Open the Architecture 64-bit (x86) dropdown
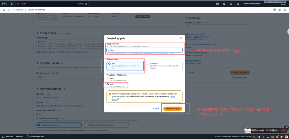This screenshot has height=139, width=289. (47, 17)
